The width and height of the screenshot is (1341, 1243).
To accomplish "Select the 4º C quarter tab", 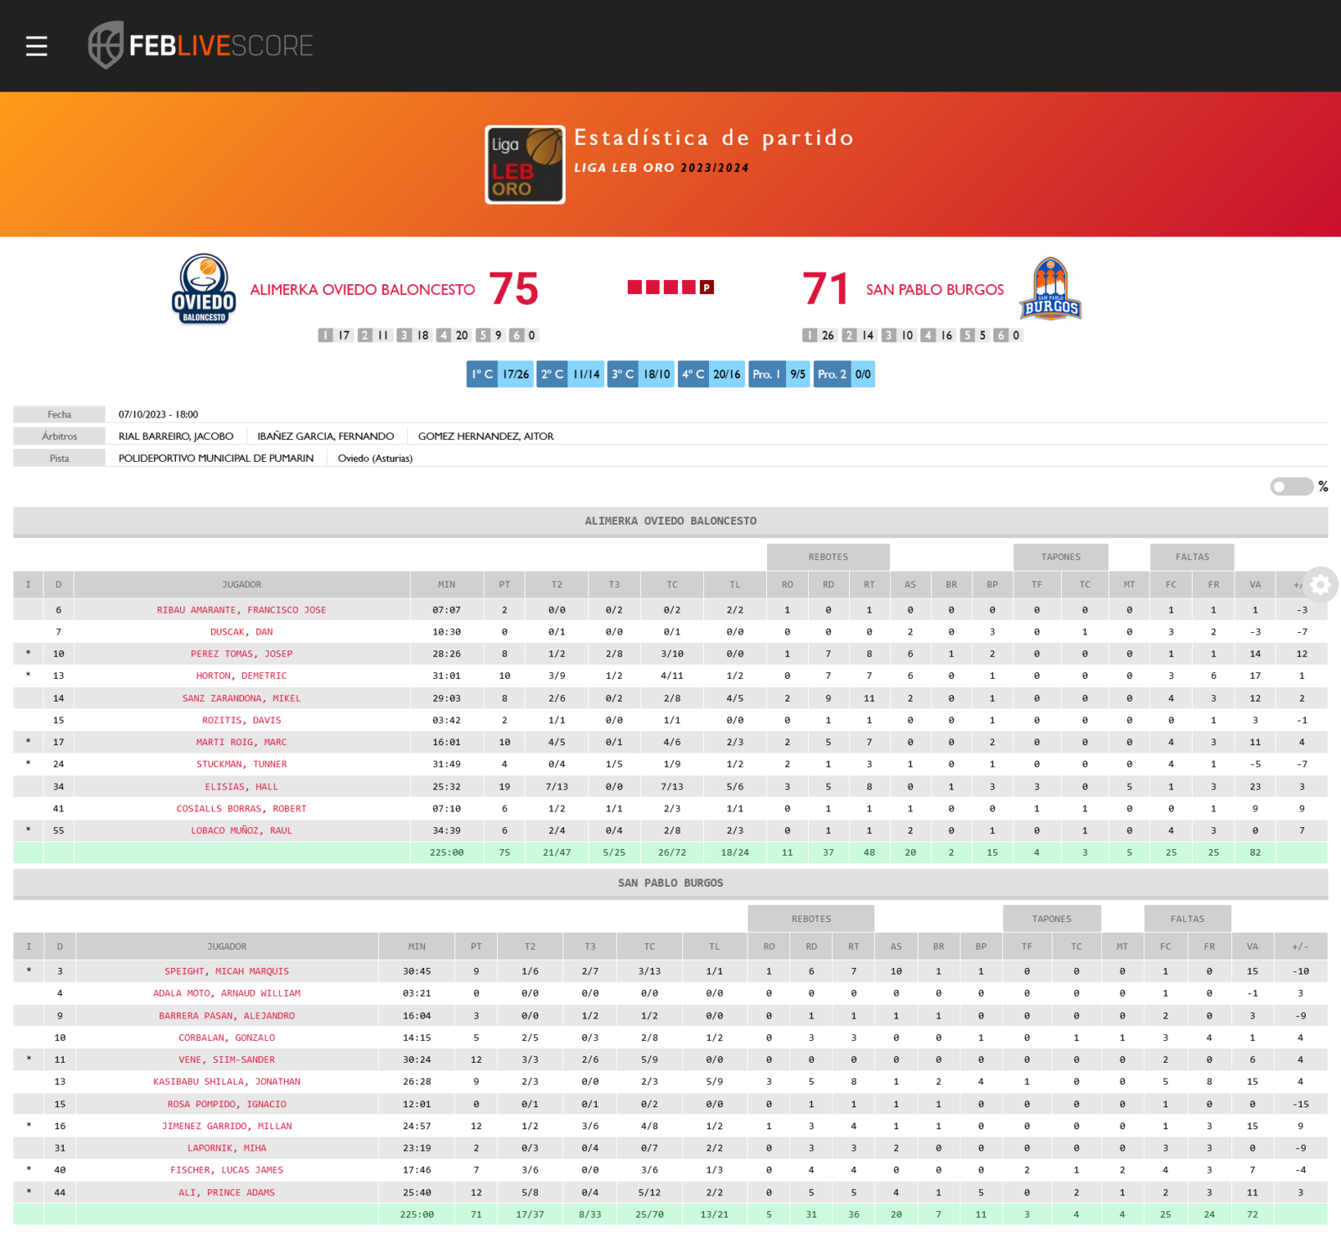I will [x=711, y=374].
